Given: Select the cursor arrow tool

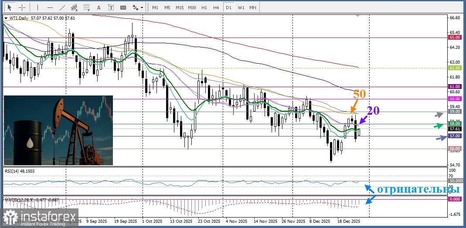Looking at the screenshot, I should tap(10, 7).
